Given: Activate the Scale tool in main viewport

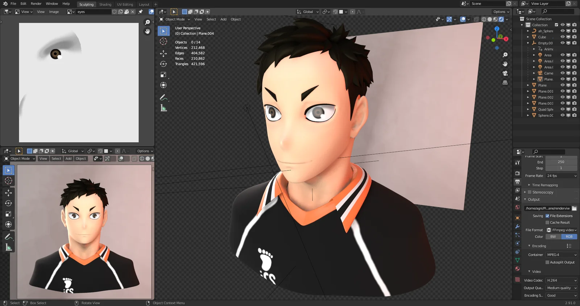Looking at the screenshot, I should click(163, 75).
